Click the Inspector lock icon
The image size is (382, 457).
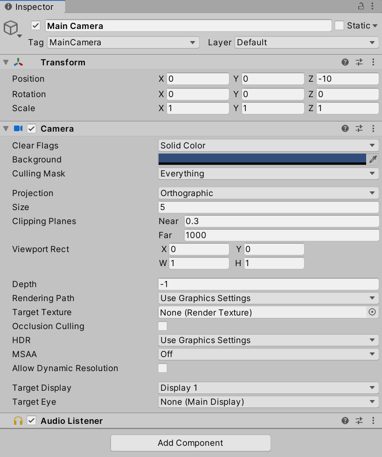(361, 6)
